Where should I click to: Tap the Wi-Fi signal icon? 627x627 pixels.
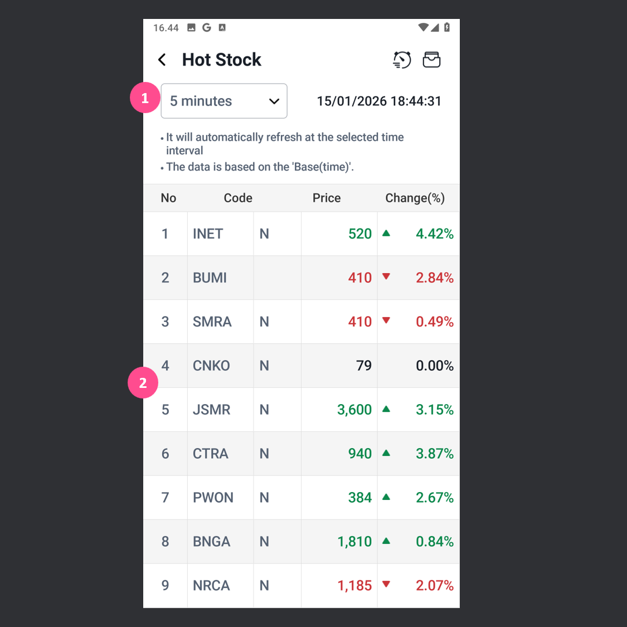[423, 27]
